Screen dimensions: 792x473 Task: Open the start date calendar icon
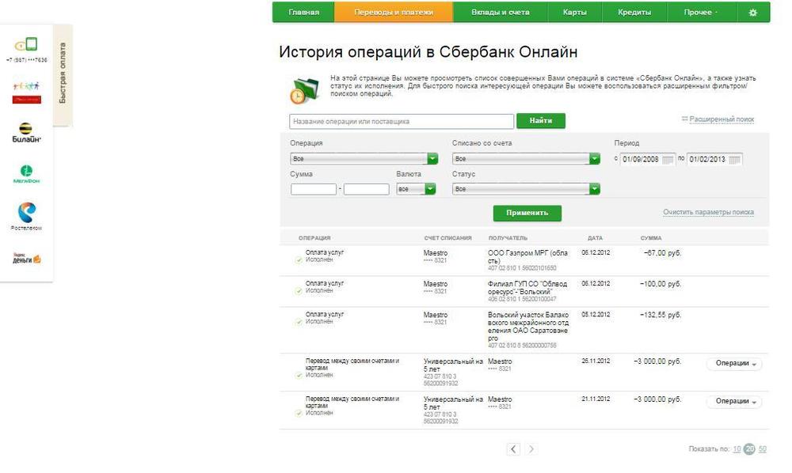(x=668, y=159)
